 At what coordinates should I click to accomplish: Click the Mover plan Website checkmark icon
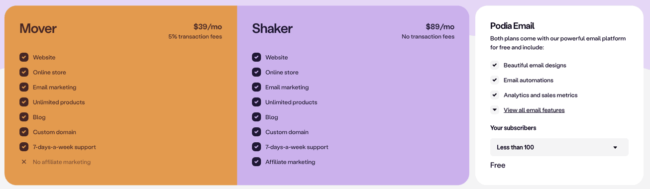(x=24, y=57)
